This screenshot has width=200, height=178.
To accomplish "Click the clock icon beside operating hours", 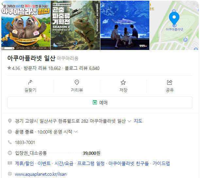I will click(10, 132).
